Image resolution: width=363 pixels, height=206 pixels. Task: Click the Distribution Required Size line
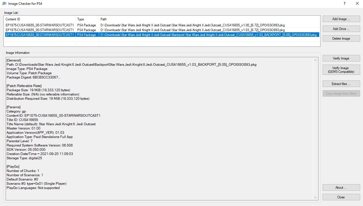click(x=48, y=99)
